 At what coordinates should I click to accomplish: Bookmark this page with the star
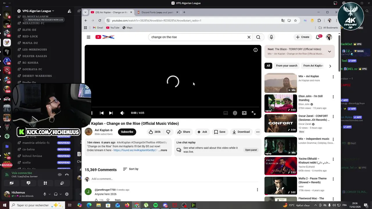point(295,21)
